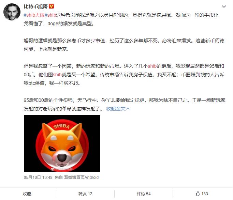Open the 看微博置顶Android source link

point(81,178)
